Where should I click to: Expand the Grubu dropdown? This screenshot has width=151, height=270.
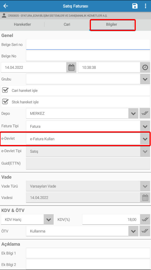[x=145, y=79]
